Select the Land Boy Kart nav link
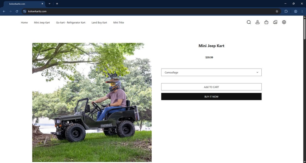306x163 pixels. tap(99, 22)
